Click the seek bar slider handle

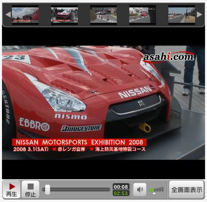pos(48,190)
